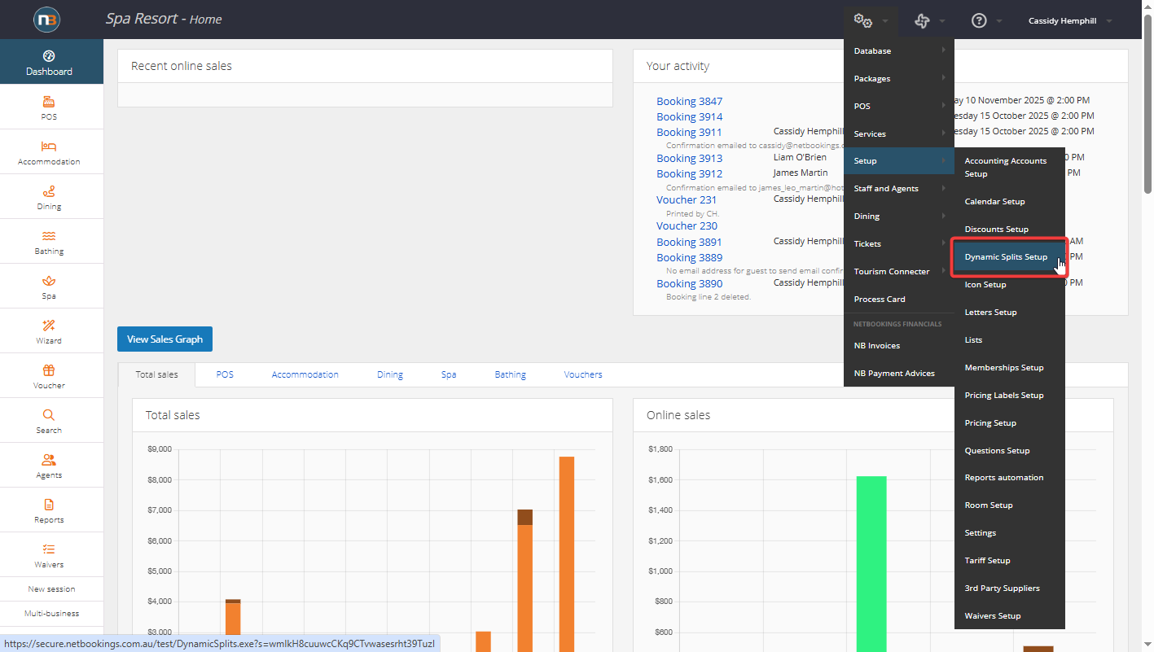Open the Accommodation bed icon
This screenshot has height=652, width=1154.
point(49,147)
